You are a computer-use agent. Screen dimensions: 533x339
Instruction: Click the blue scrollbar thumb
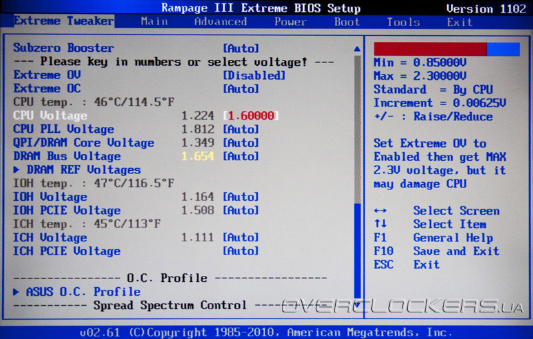coord(357,251)
